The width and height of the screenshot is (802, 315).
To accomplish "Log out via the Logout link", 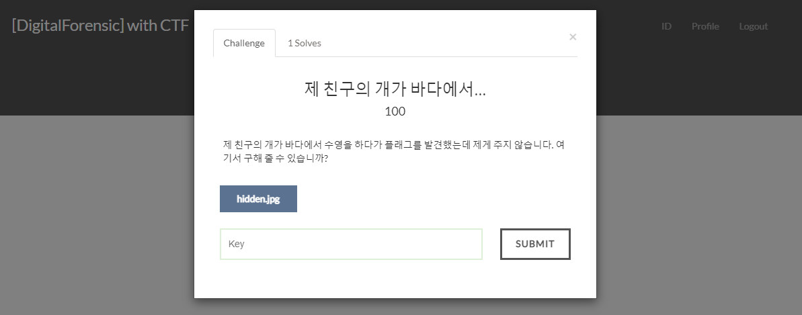I will tap(754, 26).
